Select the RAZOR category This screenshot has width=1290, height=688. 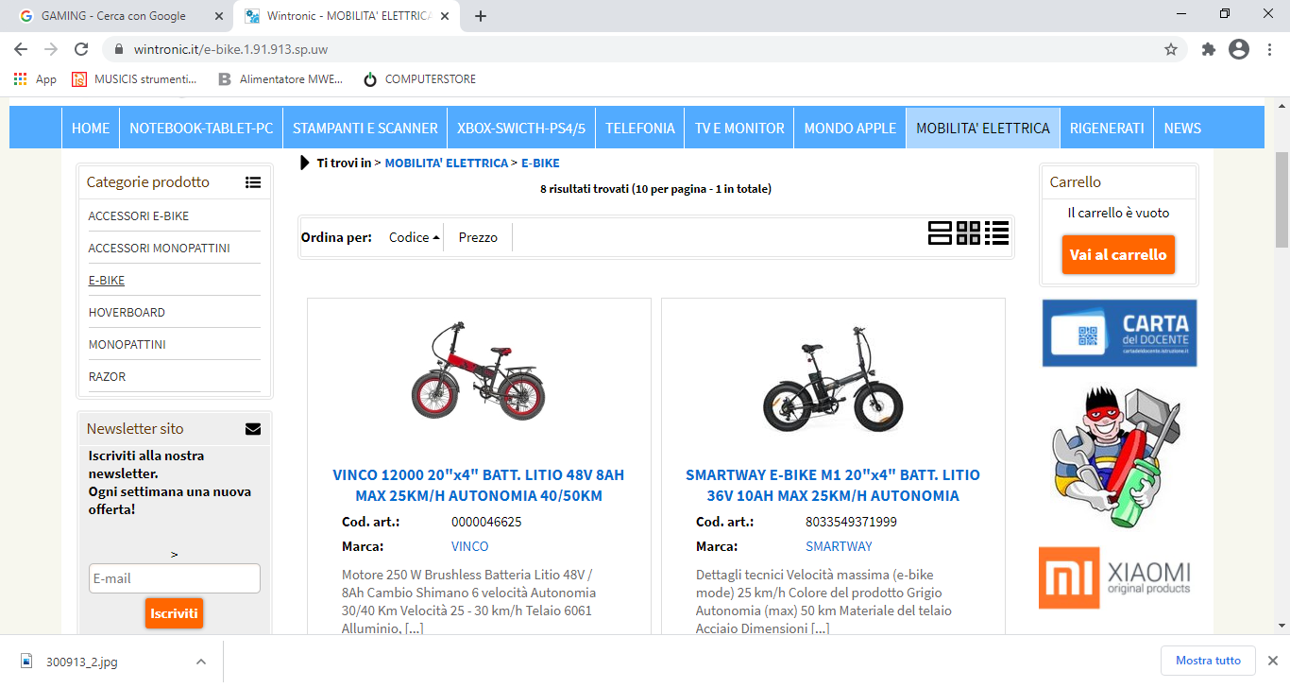pos(107,377)
